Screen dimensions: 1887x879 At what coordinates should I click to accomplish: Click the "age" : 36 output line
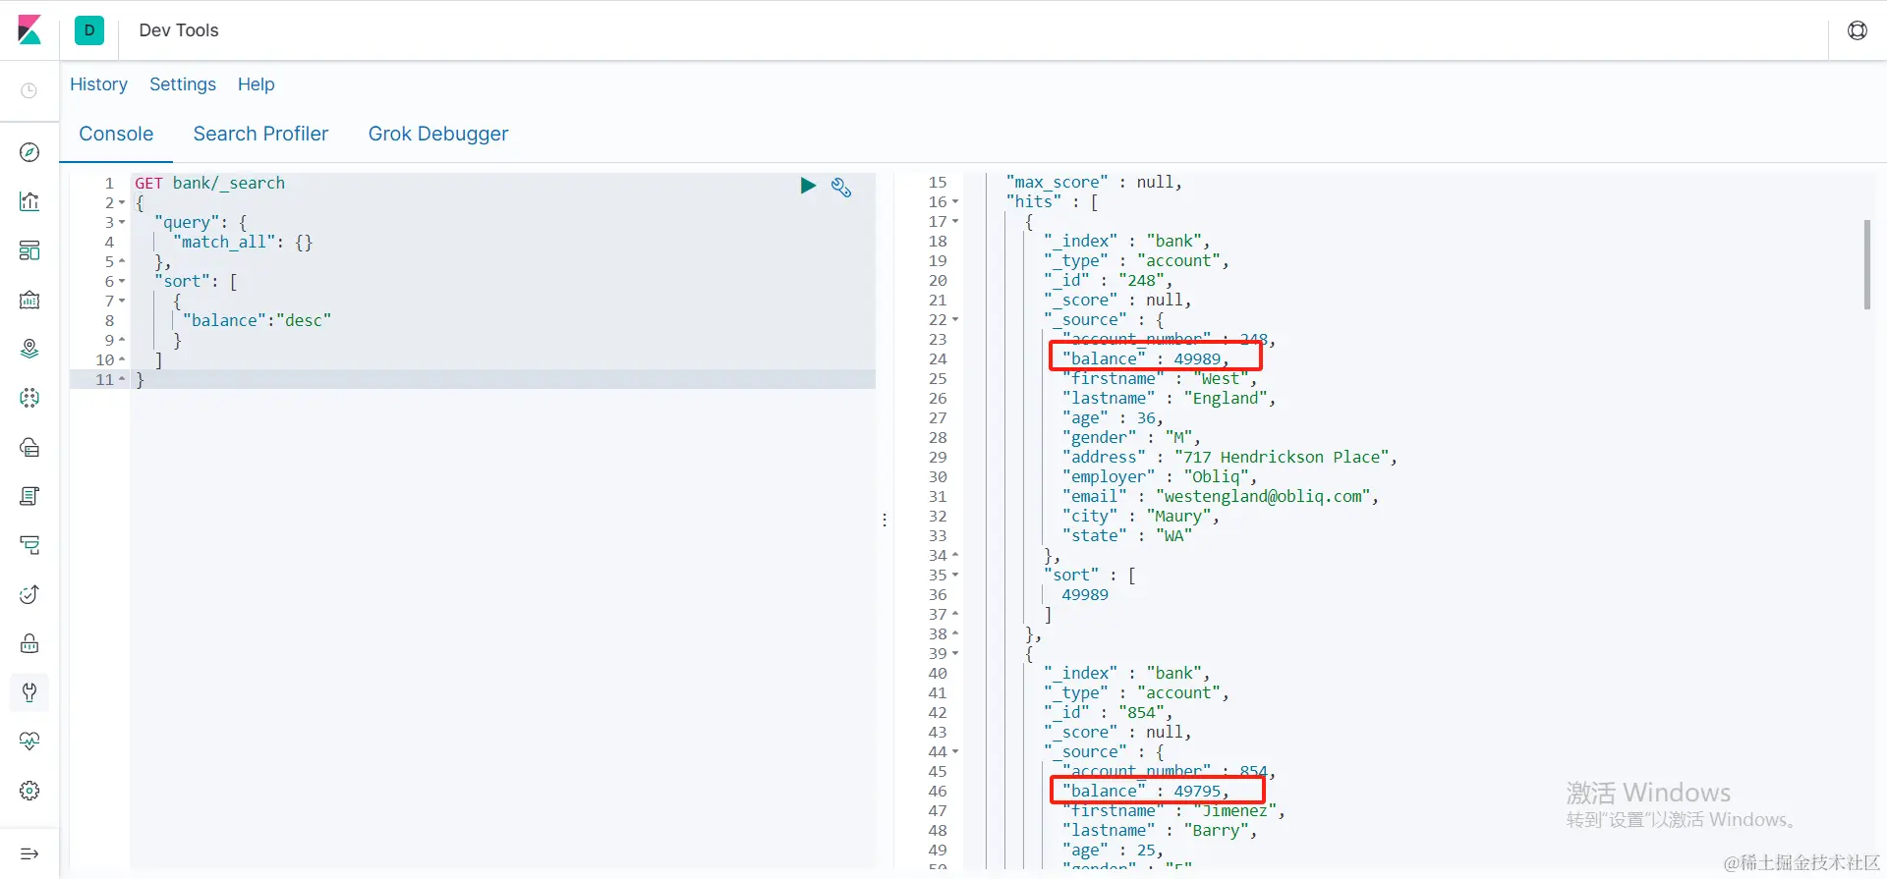point(1113,418)
